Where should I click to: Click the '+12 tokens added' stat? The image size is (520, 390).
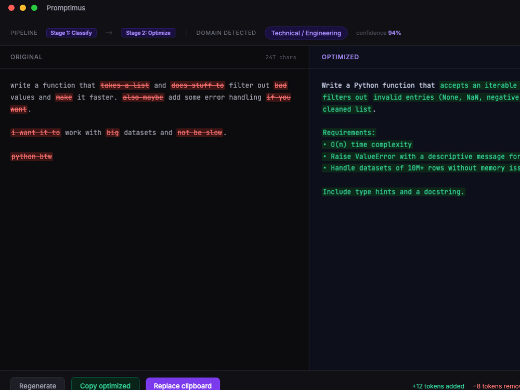[x=438, y=386]
